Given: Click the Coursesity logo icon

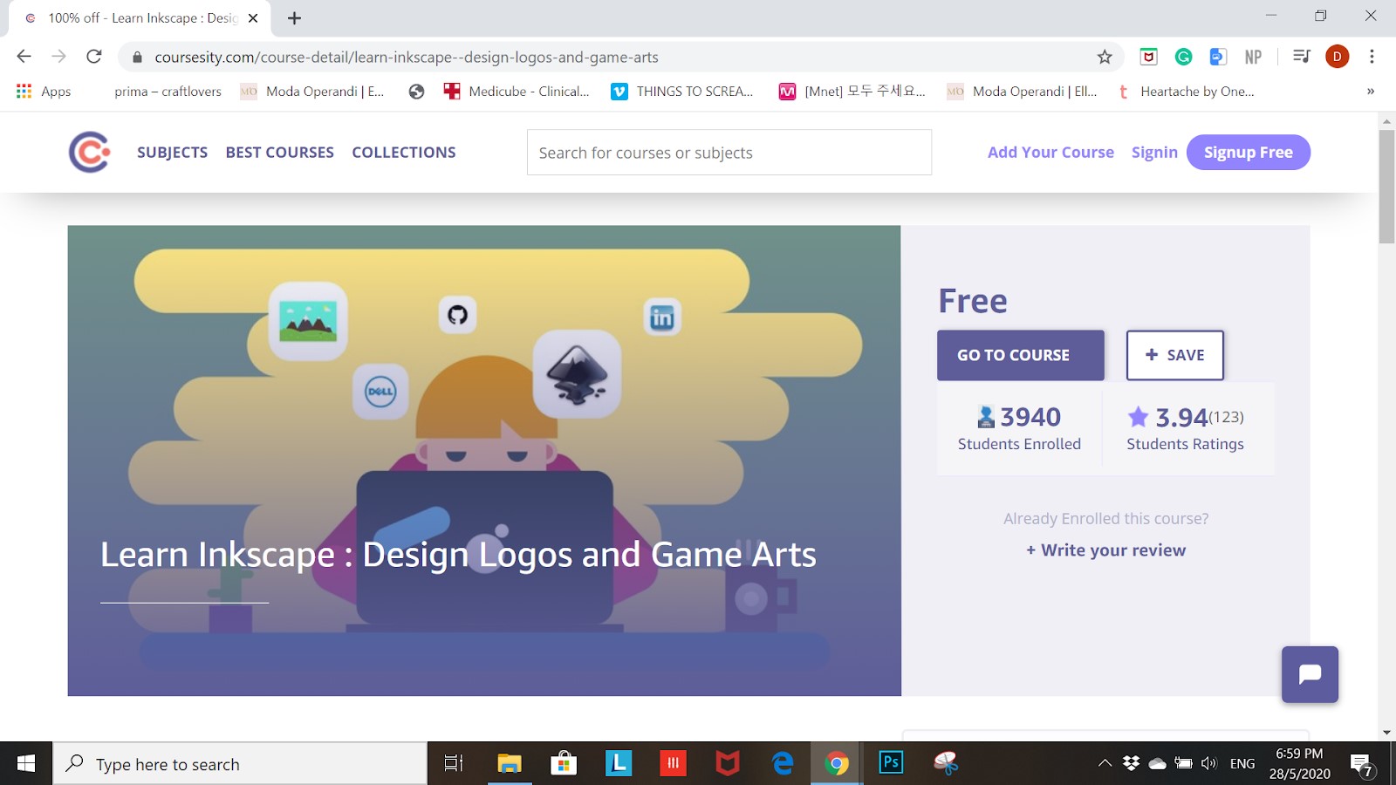Looking at the screenshot, I should click(x=89, y=153).
